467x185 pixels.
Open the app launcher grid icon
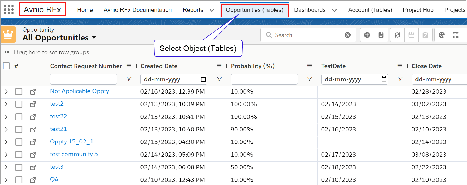click(9, 9)
